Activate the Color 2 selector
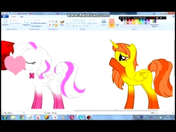Screen dimensions: 176x132 point(117,23)
